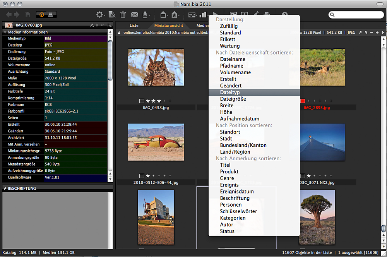The height and width of the screenshot is (257, 387).
Task: Collapse the Medieninformationen section
Action: tap(5, 32)
